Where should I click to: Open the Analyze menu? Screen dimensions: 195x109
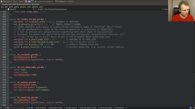click(23, 7)
